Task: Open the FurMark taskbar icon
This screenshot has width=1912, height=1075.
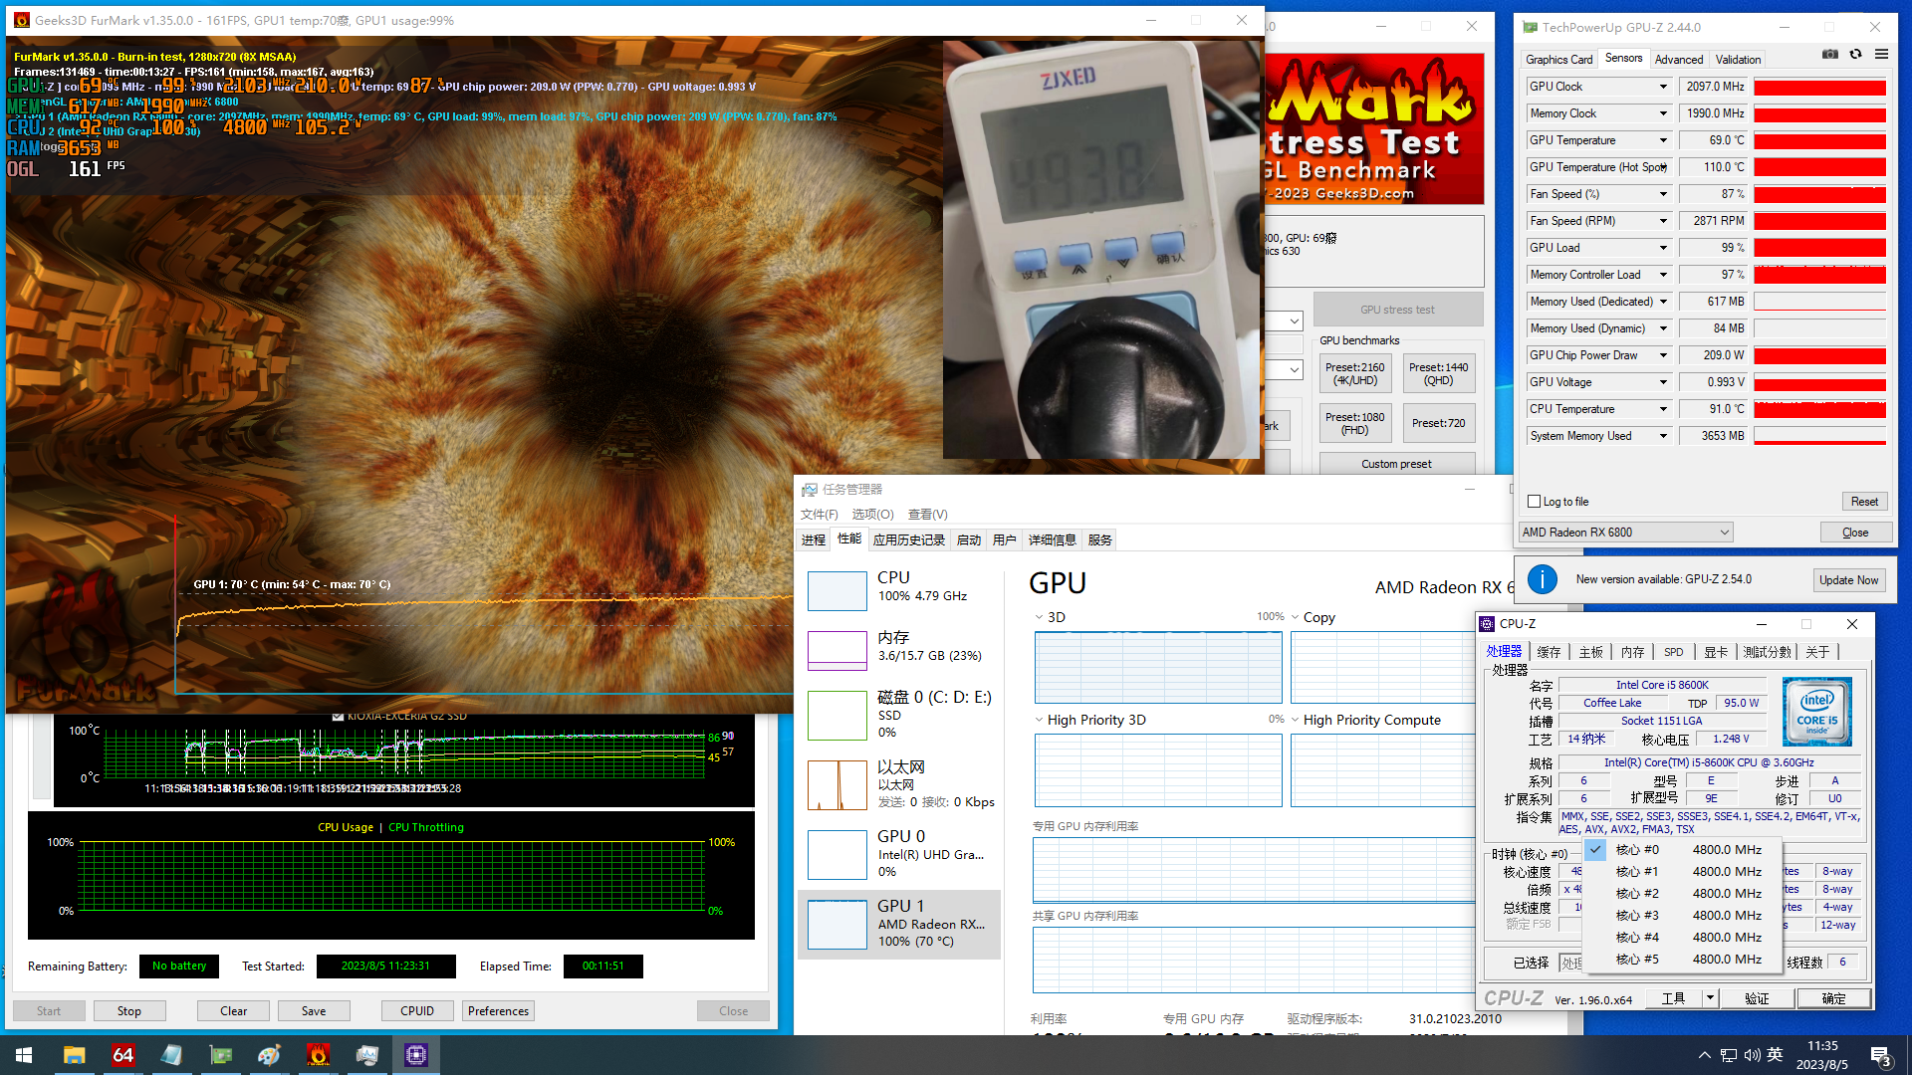Action: (318, 1055)
